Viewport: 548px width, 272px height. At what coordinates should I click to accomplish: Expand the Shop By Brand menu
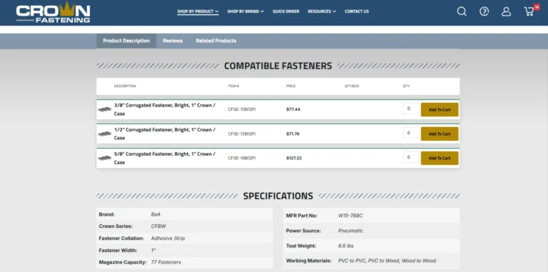(245, 11)
